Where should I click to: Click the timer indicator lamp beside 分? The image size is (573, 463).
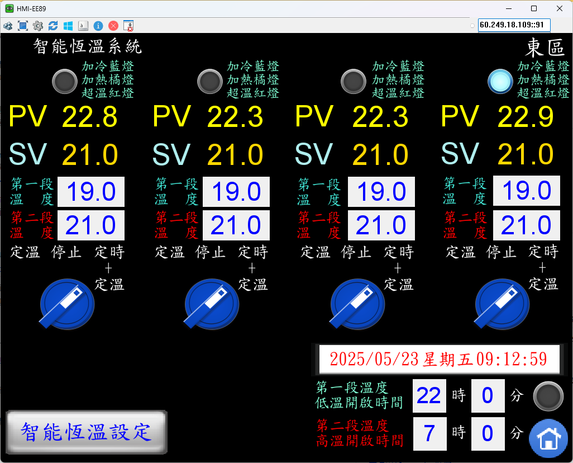point(548,396)
